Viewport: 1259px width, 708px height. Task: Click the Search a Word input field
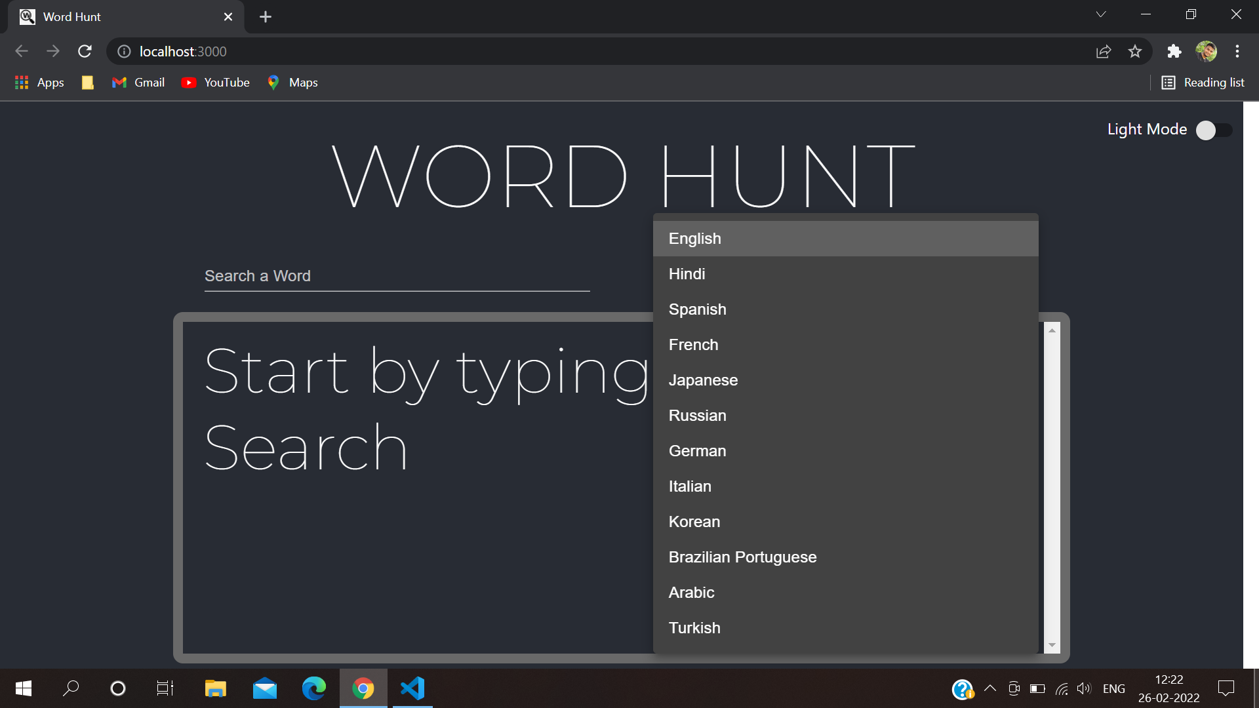click(x=396, y=275)
